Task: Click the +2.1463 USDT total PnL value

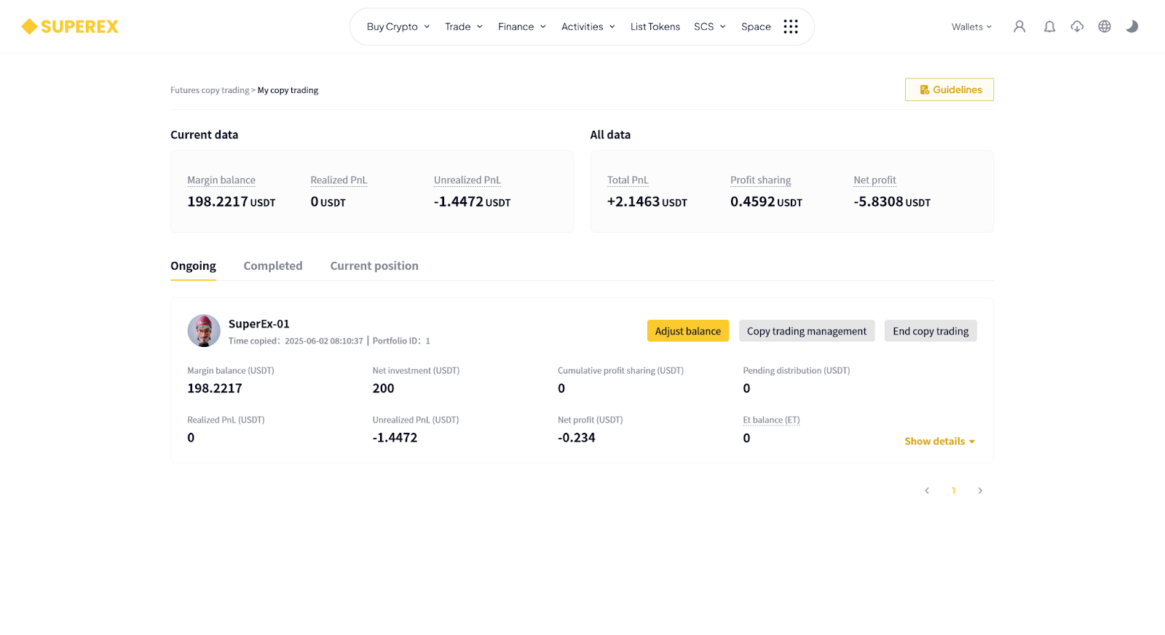Action: pyautogui.click(x=647, y=201)
